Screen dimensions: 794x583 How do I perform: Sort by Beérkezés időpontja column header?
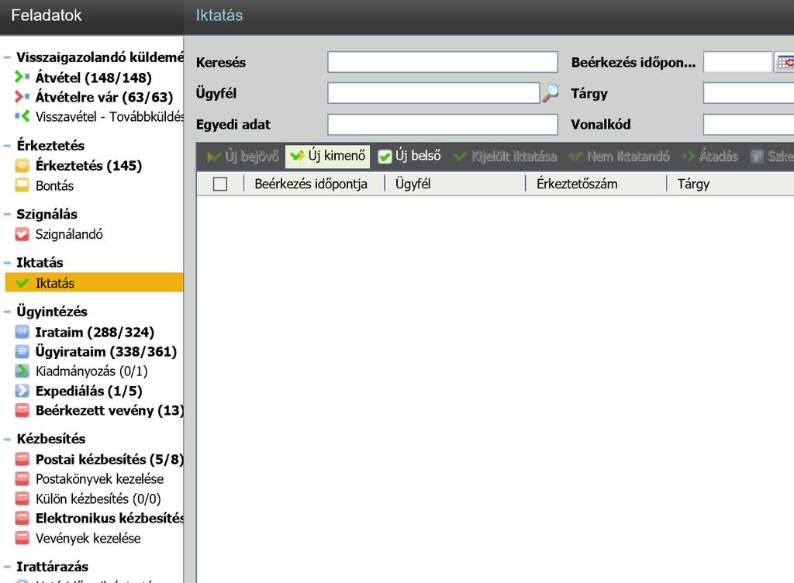coord(311,184)
